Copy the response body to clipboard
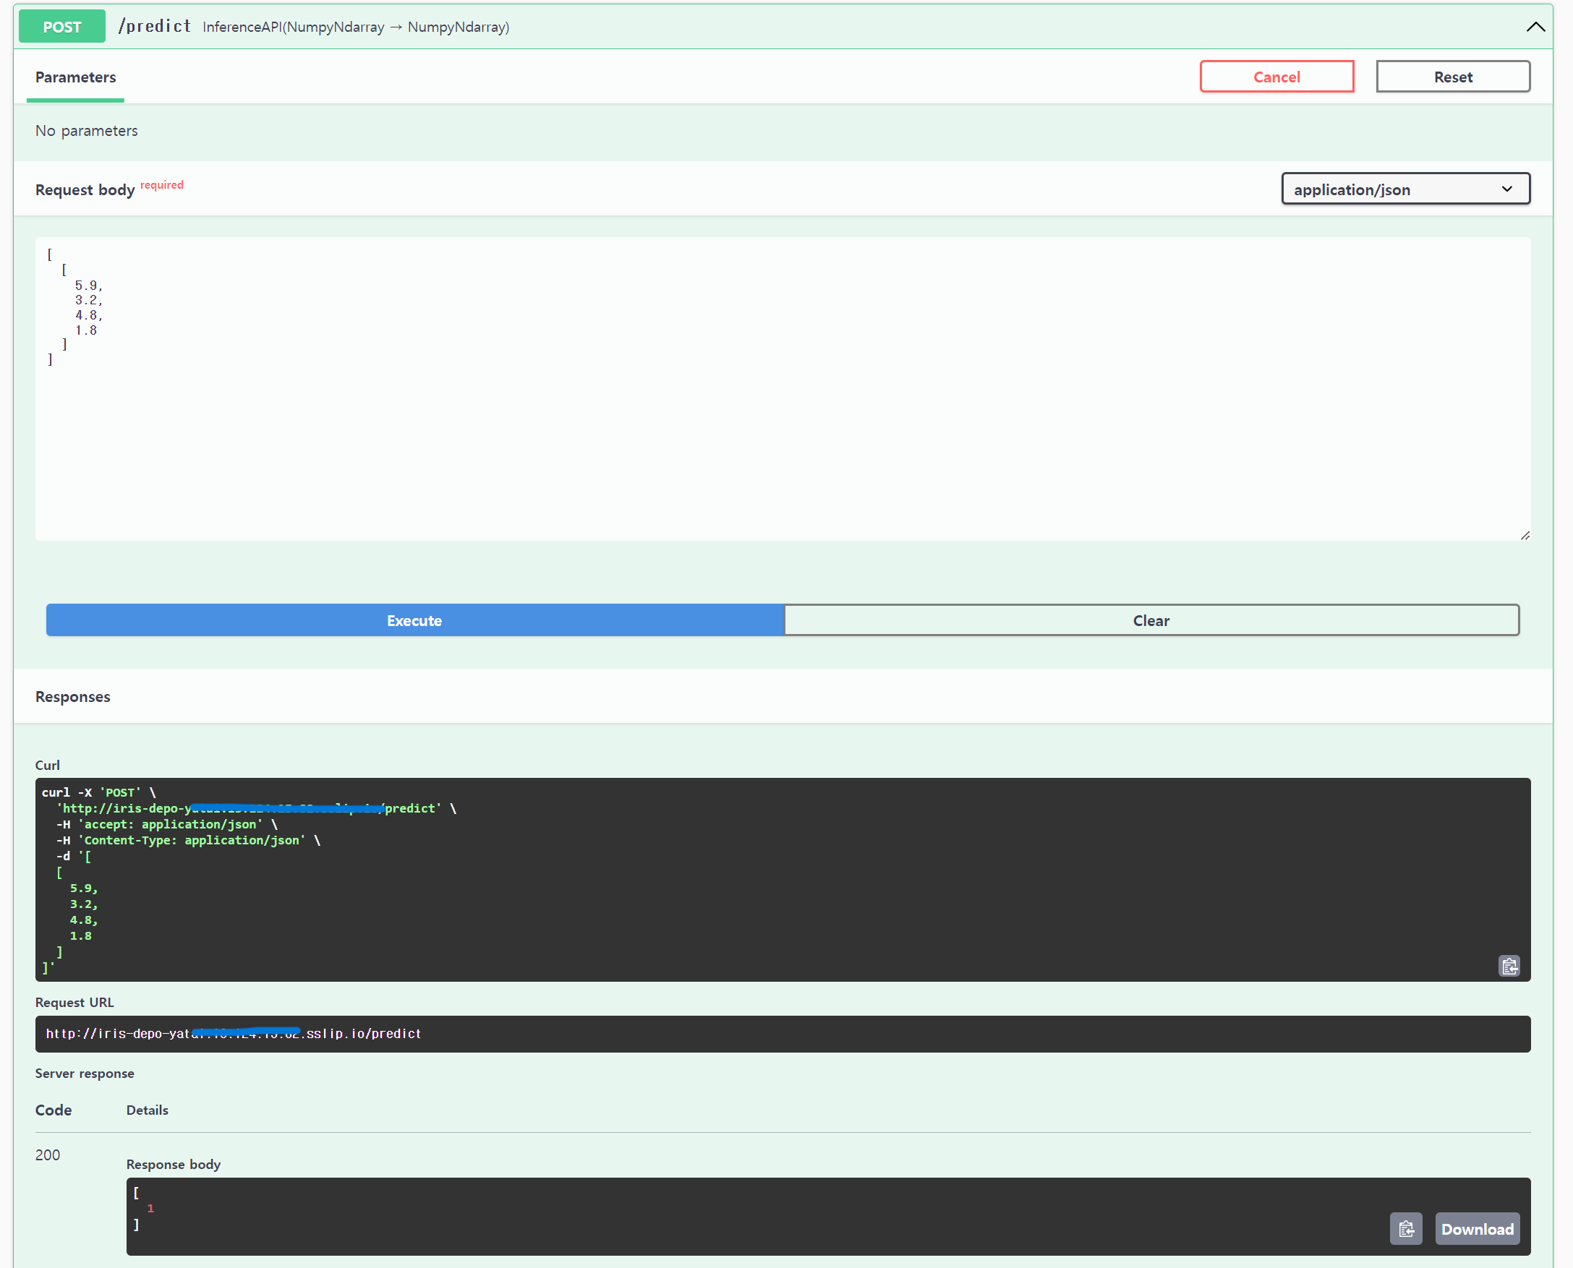The height and width of the screenshot is (1268, 1573). tap(1406, 1228)
